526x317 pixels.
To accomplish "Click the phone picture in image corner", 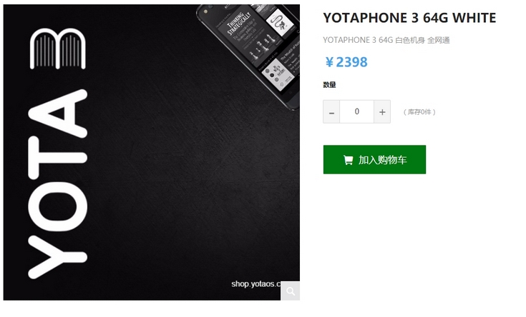I will (x=249, y=57).
